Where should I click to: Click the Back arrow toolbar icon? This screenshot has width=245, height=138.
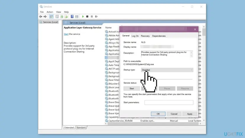coord(41,17)
